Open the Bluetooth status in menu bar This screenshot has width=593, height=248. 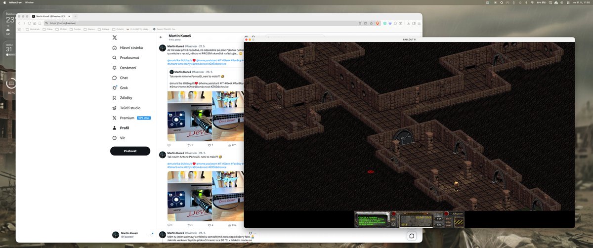[x=526, y=2]
